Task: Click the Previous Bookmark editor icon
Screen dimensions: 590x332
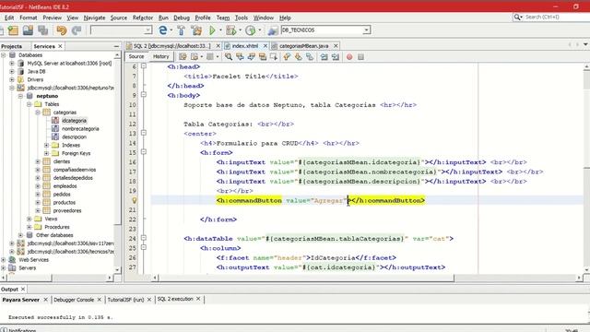Action: coord(287,57)
